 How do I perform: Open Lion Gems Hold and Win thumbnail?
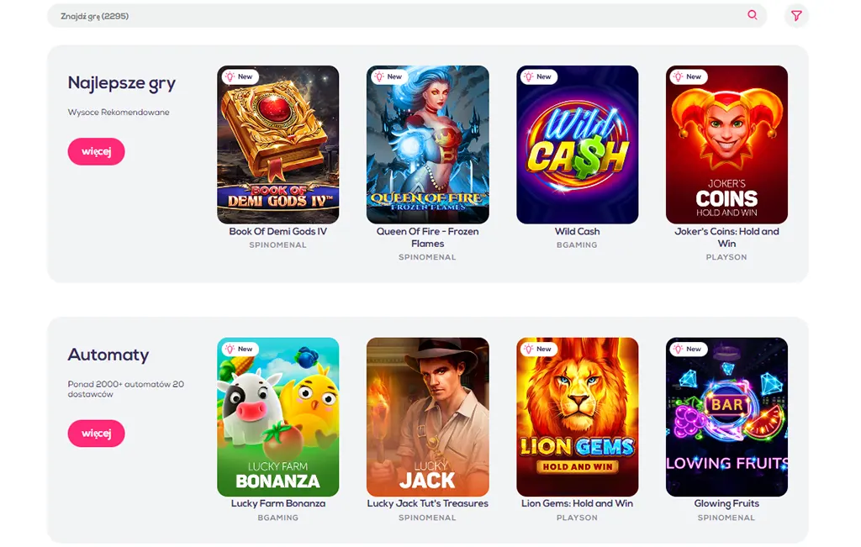(577, 417)
